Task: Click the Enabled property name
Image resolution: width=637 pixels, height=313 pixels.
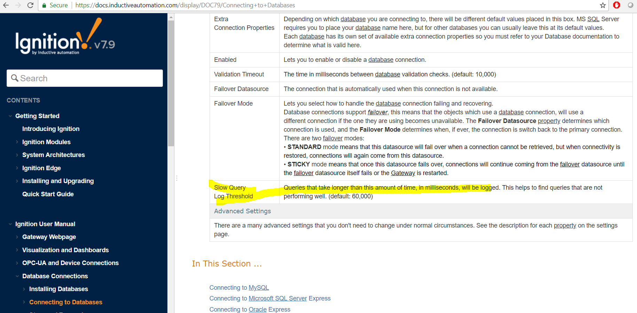Action: point(225,60)
